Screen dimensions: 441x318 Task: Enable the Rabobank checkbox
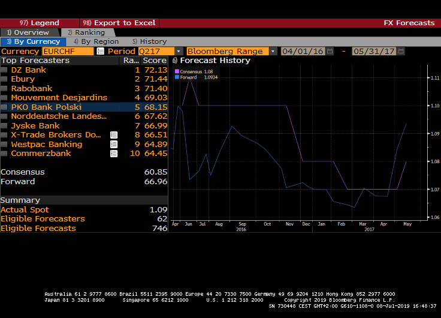tap(5, 89)
